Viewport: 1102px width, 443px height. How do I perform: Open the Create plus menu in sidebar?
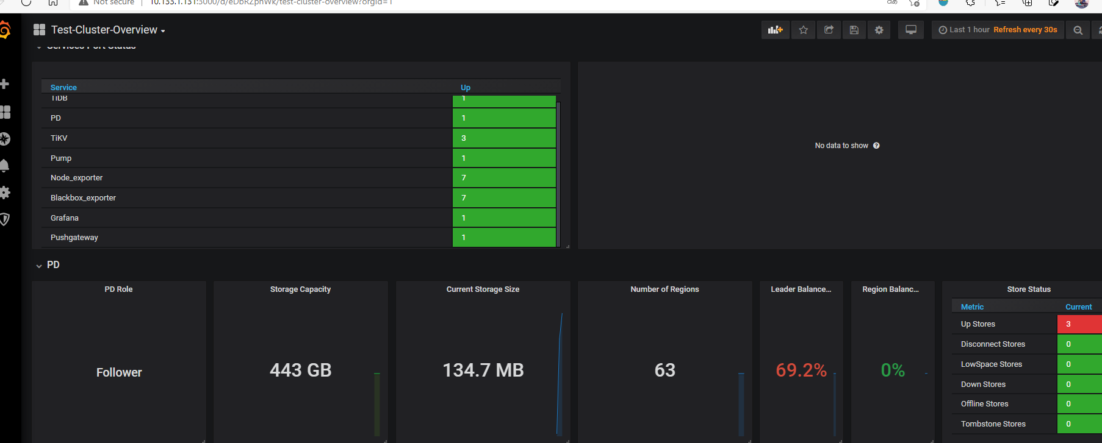(x=4, y=84)
